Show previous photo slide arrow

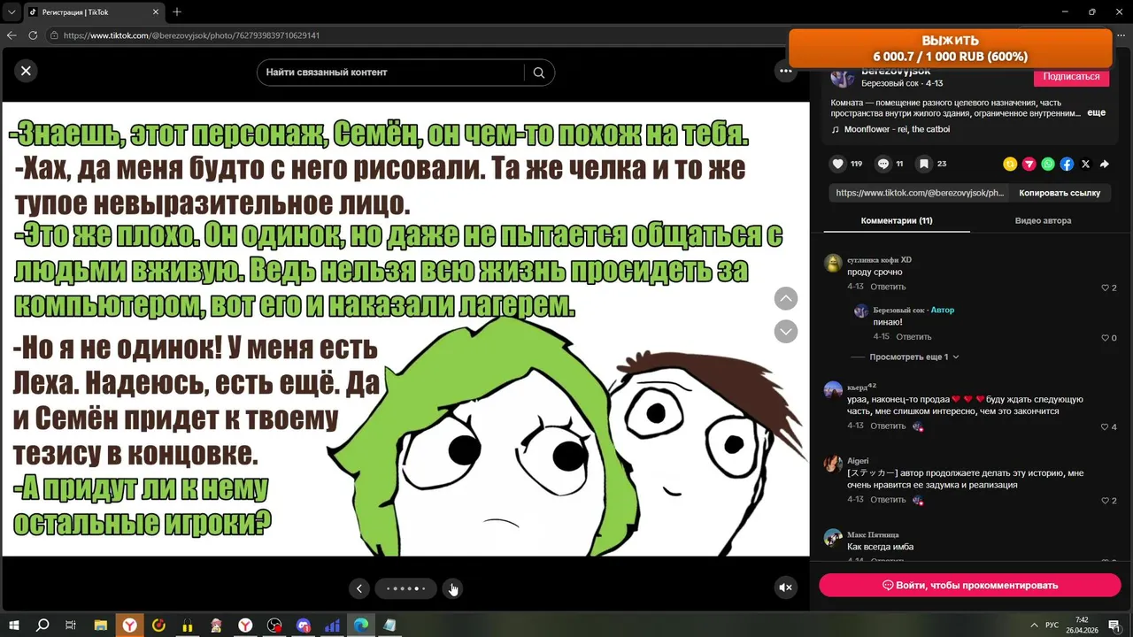(x=358, y=588)
